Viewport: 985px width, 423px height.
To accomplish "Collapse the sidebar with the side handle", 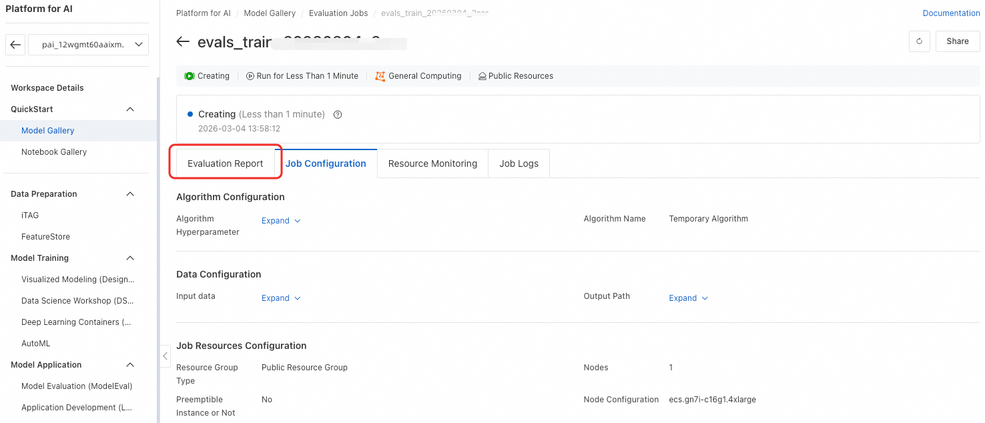I will pyautogui.click(x=165, y=356).
